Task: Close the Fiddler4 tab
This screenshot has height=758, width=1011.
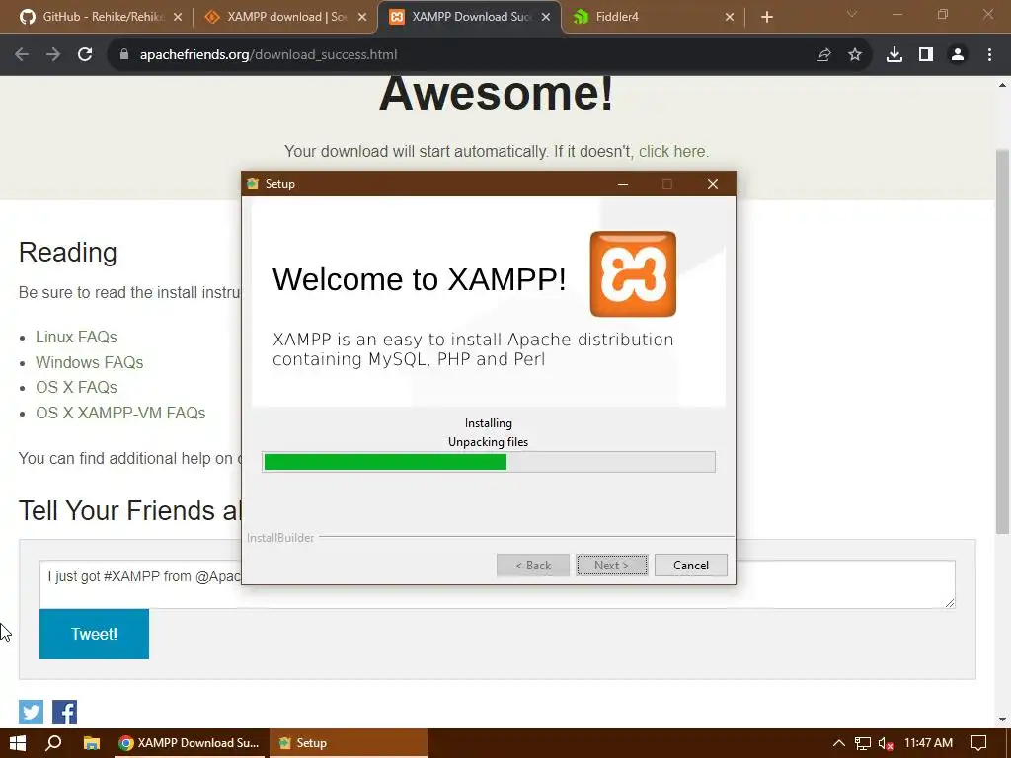Action: pyautogui.click(x=730, y=17)
